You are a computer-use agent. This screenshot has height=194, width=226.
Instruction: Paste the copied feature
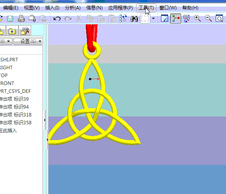(x=101, y=19)
